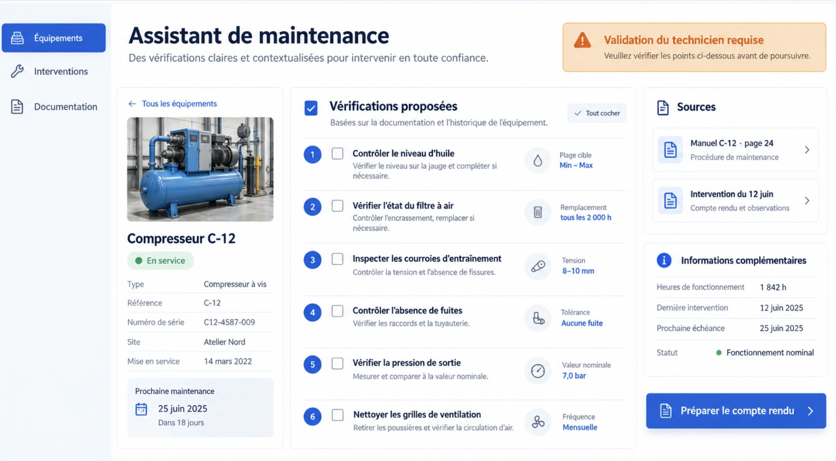The image size is (836, 461).
Task: Click the serial number C12-4587-009
Action: point(229,322)
